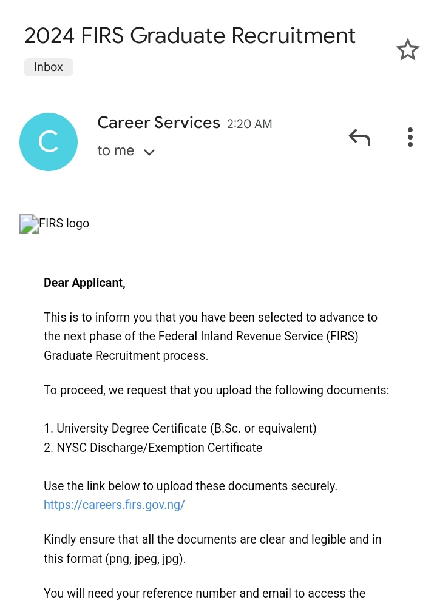Expand recipient details chevron beside "to me"
This screenshot has height=606, width=437.
[x=149, y=152]
